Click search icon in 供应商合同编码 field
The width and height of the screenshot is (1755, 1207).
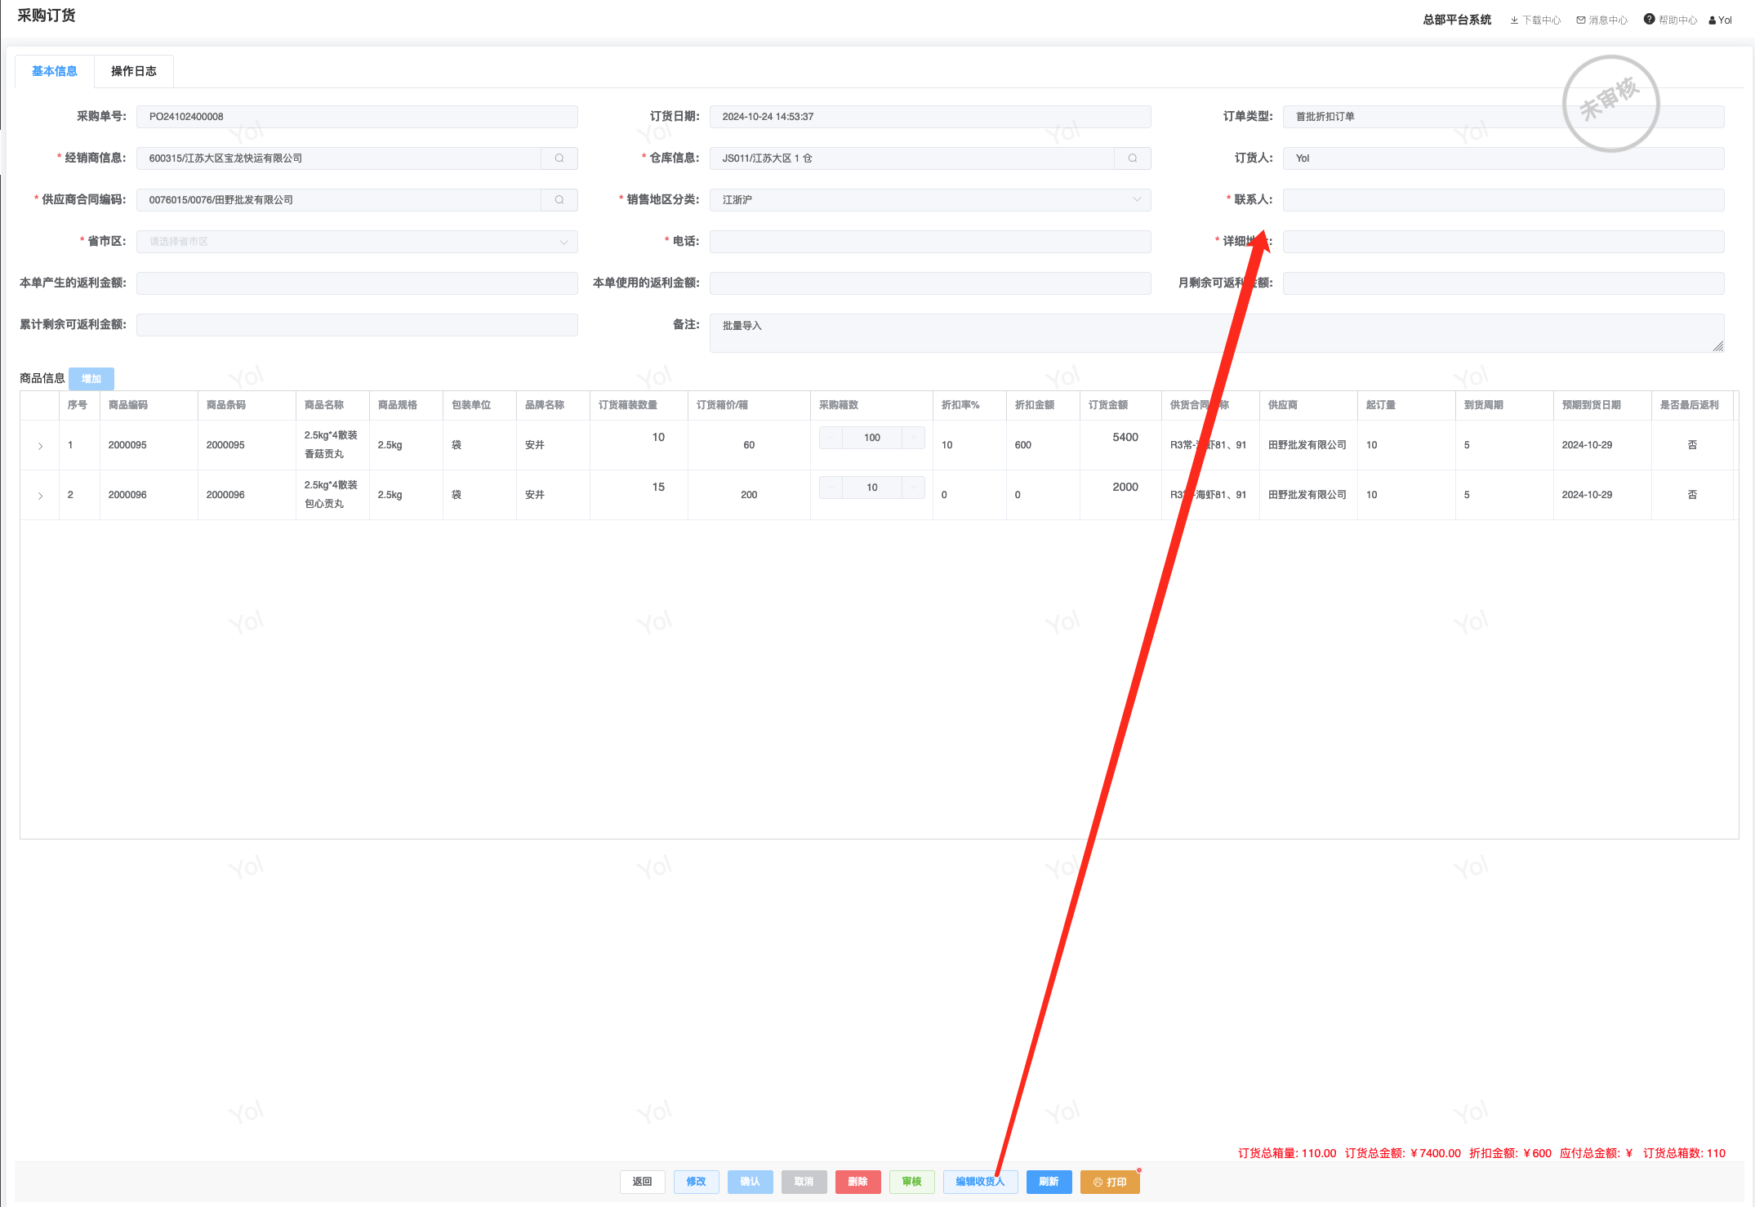pos(559,200)
